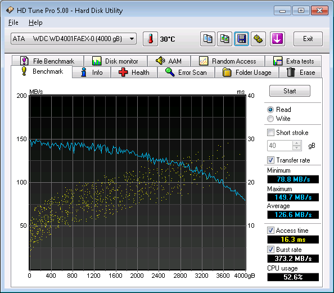This screenshot has height=293, width=334.
Task: Click the copy screenshot to clipboard icon
Action: click(x=224, y=39)
